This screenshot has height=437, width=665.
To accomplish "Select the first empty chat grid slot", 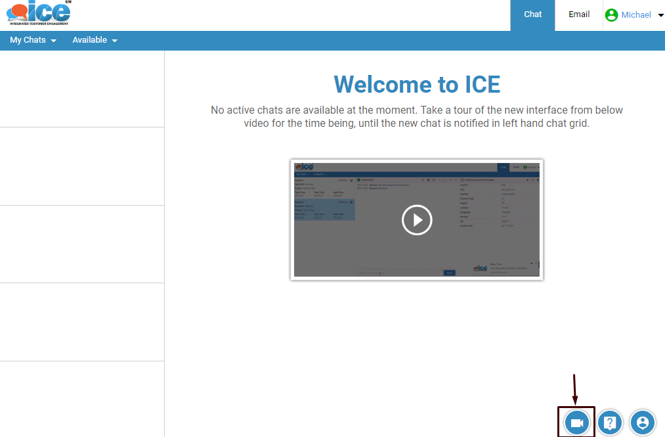I will (81, 89).
